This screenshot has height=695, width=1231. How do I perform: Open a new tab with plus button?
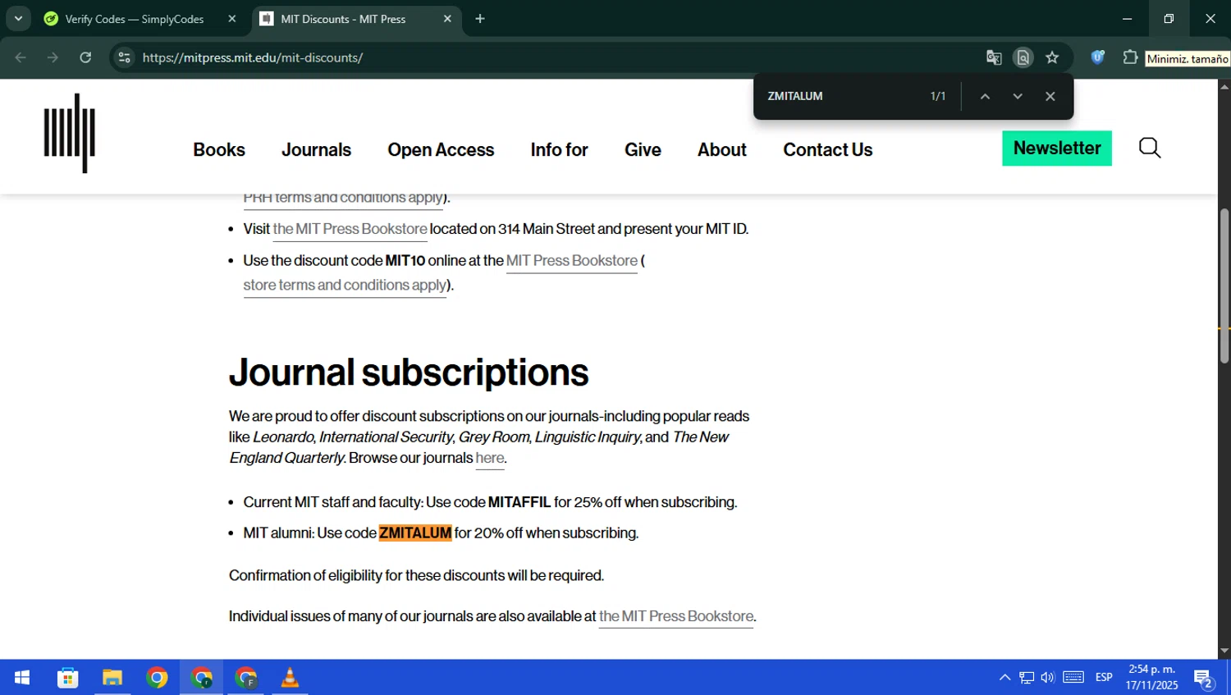point(480,19)
